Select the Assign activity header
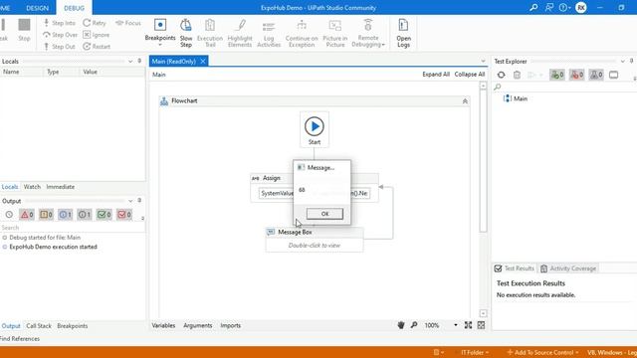The image size is (637, 358). pyautogui.click(x=272, y=178)
